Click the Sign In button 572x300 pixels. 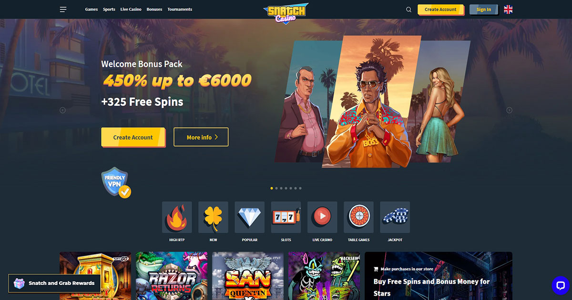click(483, 10)
